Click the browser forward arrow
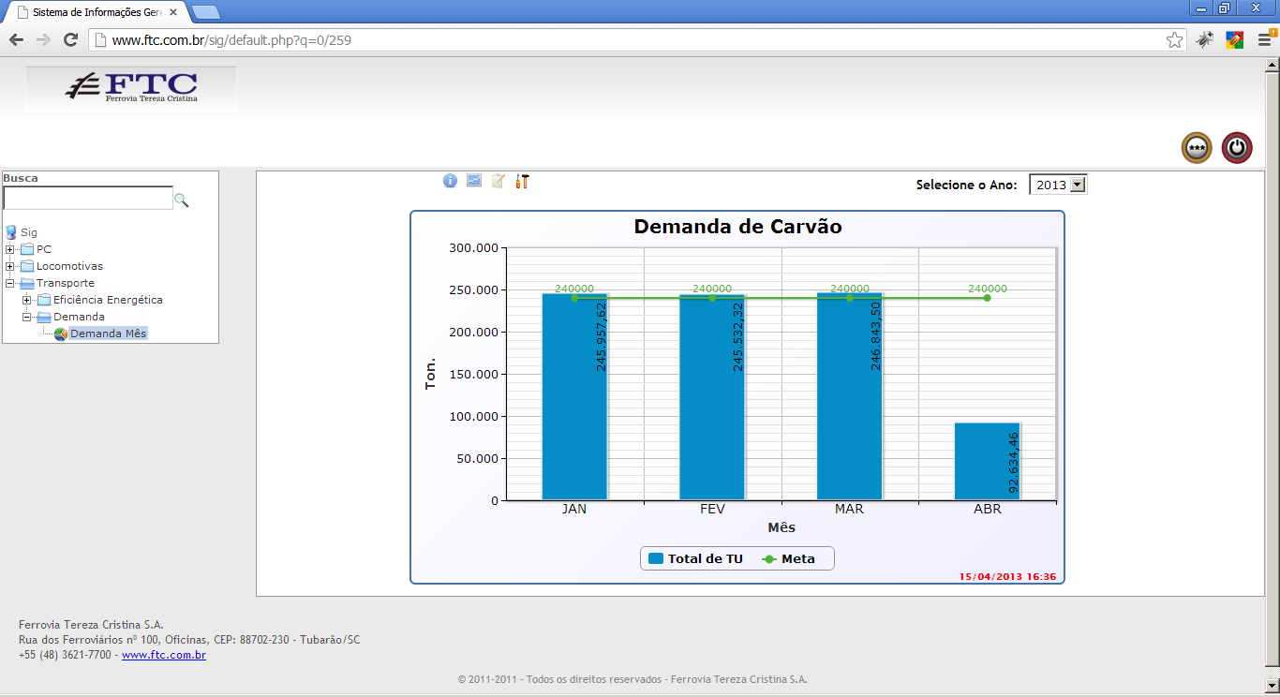The height and width of the screenshot is (697, 1280). pos(43,40)
